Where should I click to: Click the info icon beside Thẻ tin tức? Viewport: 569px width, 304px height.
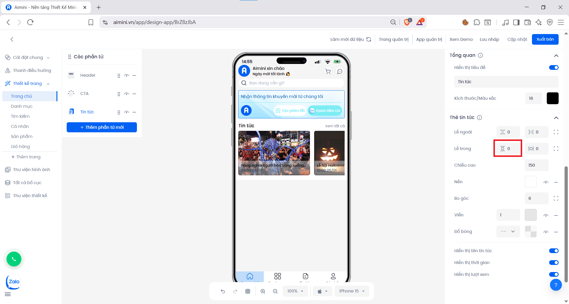pyautogui.click(x=480, y=117)
